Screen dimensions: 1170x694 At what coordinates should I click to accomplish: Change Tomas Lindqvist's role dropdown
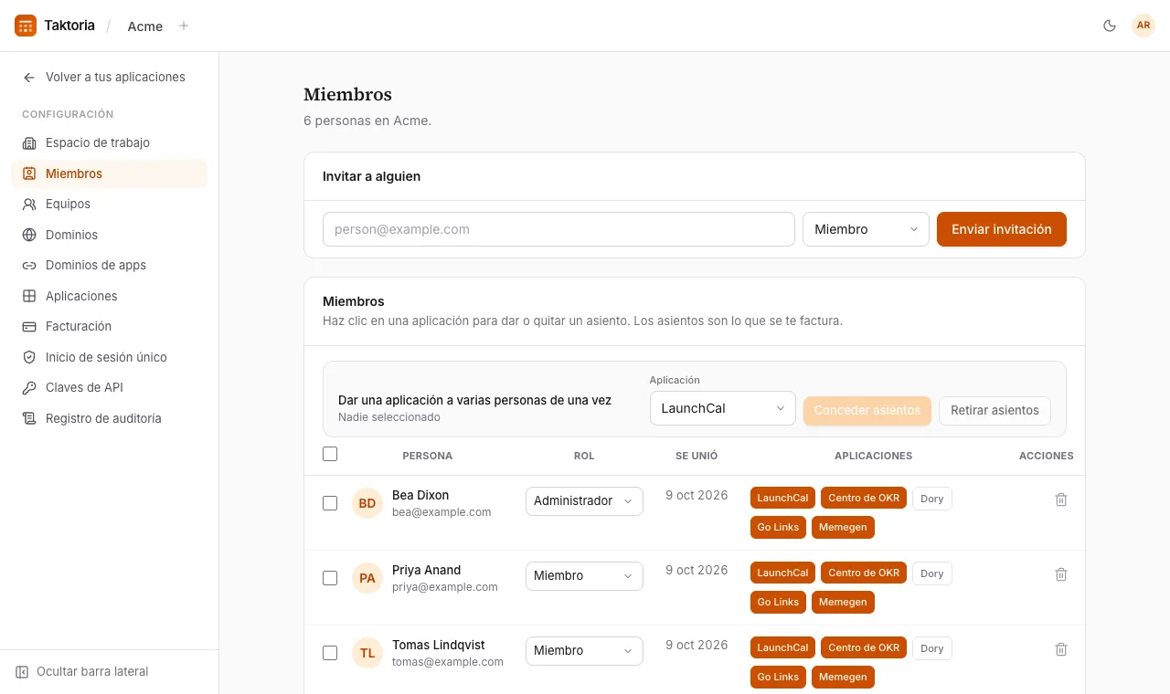[x=584, y=651]
